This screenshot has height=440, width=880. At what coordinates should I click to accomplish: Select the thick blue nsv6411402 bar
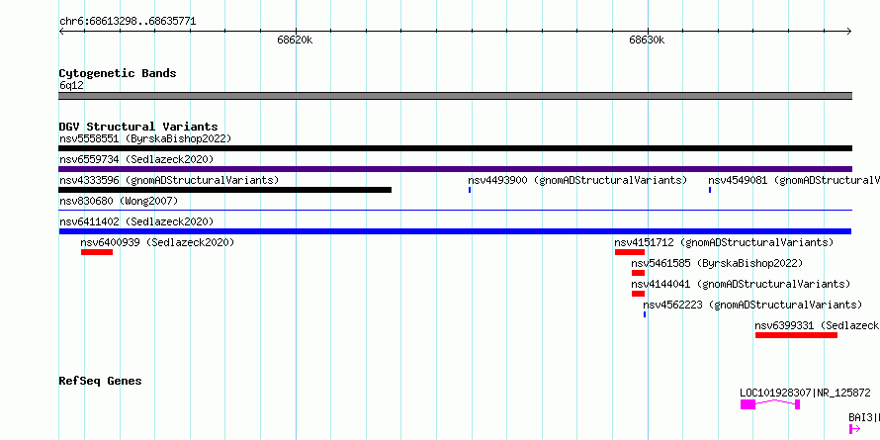click(455, 231)
